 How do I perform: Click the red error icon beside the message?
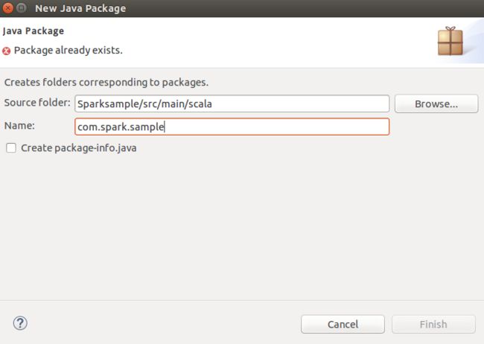tap(6, 51)
